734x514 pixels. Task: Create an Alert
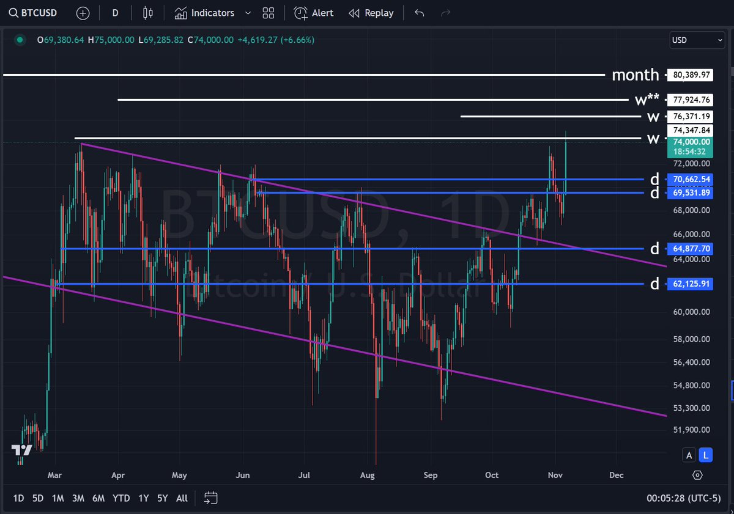(x=314, y=13)
